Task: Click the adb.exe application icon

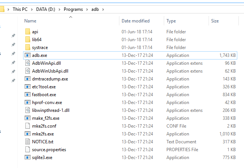Action: tap(28, 55)
